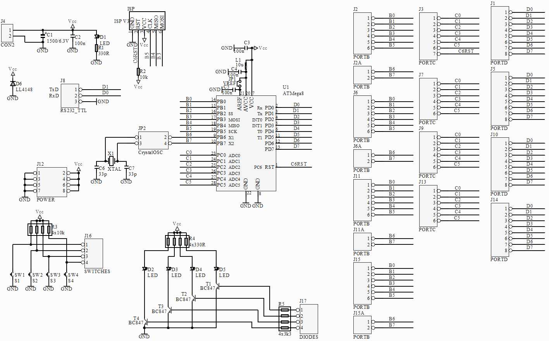Select resistor array R3

point(40,230)
